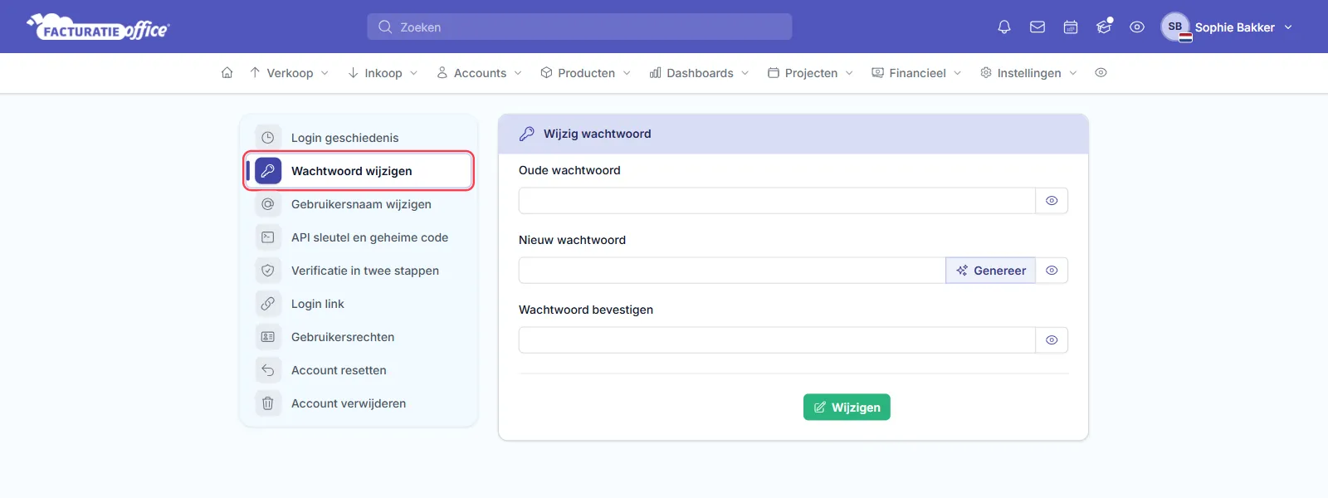Click the undo arrow icon for Account resetten
Screen dimensions: 1328x498
point(268,370)
